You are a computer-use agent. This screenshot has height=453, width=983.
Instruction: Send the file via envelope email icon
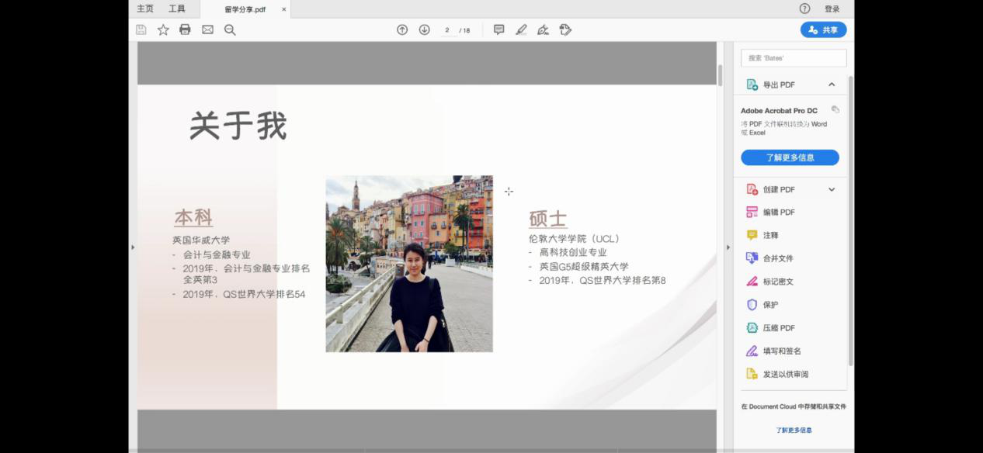(207, 29)
